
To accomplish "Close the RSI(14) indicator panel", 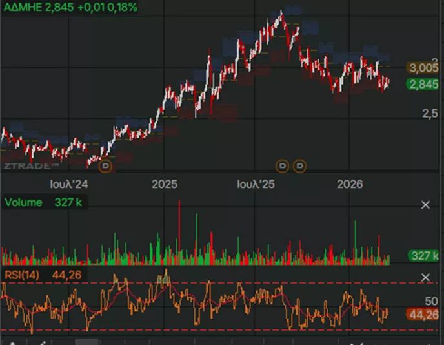I will coord(425,277).
